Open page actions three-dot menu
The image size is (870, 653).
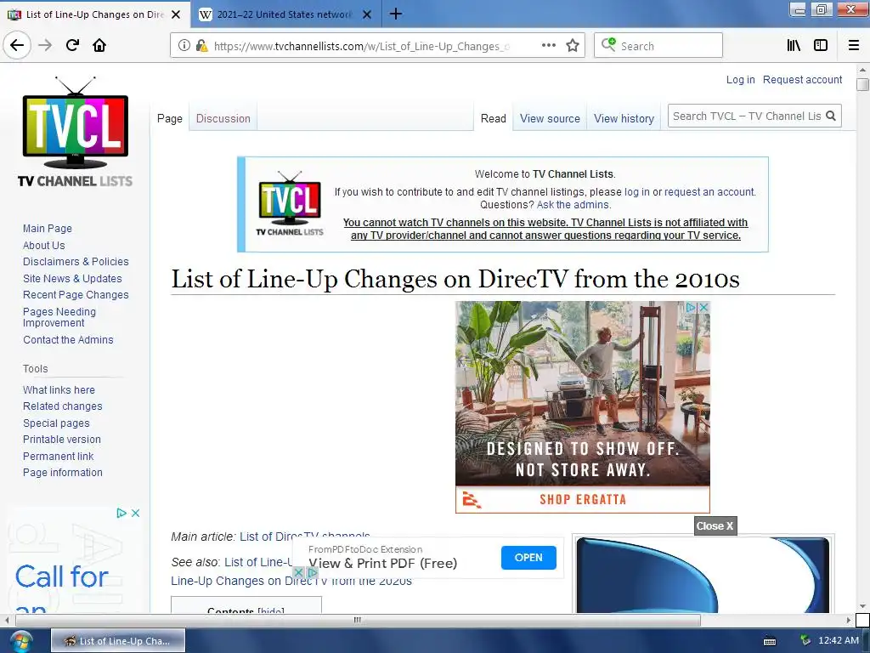(x=548, y=46)
